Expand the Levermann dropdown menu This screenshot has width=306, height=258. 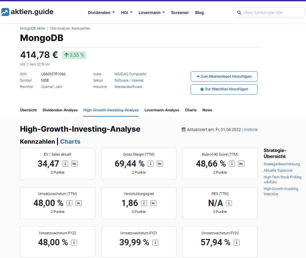tap(152, 13)
